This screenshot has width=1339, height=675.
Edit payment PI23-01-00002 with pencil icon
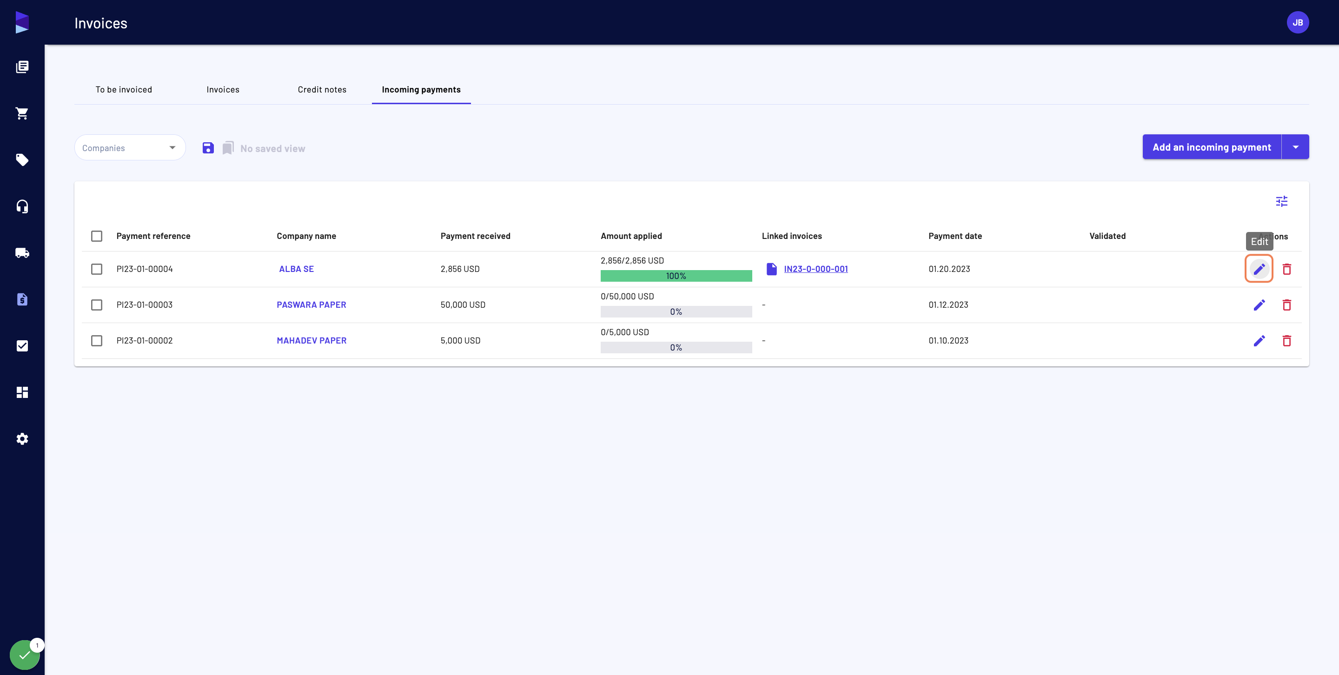pos(1259,341)
